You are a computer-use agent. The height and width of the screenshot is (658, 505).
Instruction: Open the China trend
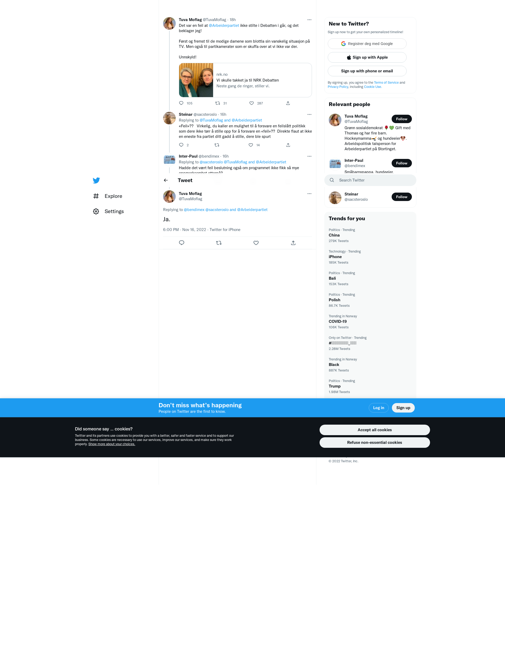tap(370, 235)
